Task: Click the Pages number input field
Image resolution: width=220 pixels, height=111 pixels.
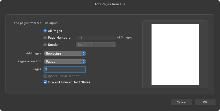Action: point(65,69)
